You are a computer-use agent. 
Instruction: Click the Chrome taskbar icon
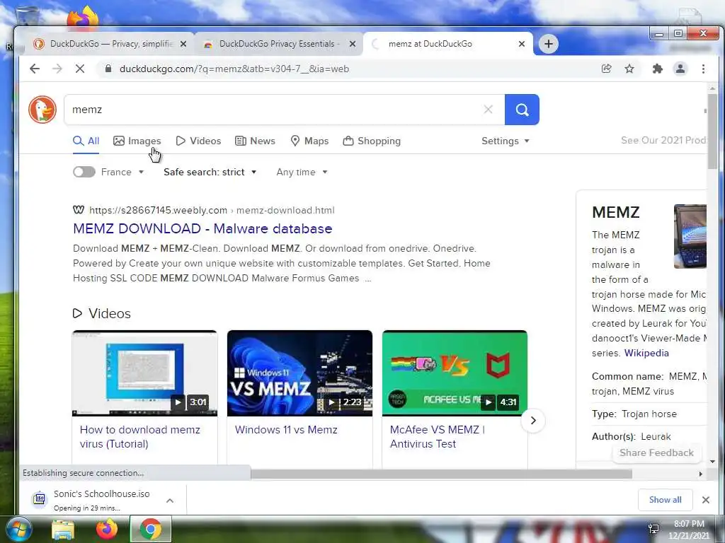(x=151, y=529)
